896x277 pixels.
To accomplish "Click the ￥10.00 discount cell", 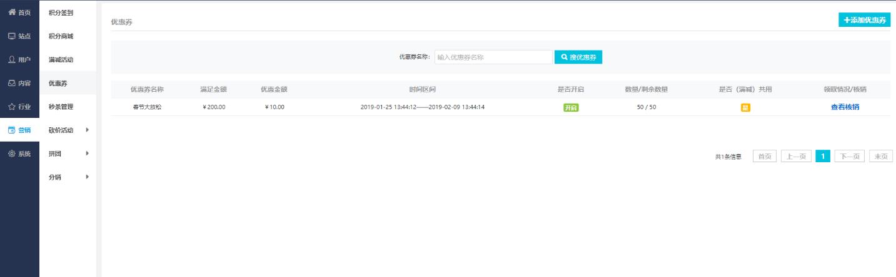I will 274,107.
